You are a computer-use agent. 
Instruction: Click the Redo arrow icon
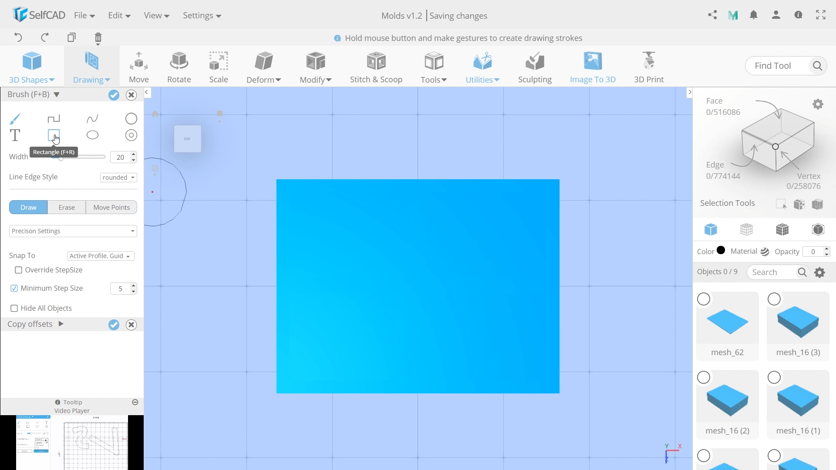point(44,37)
